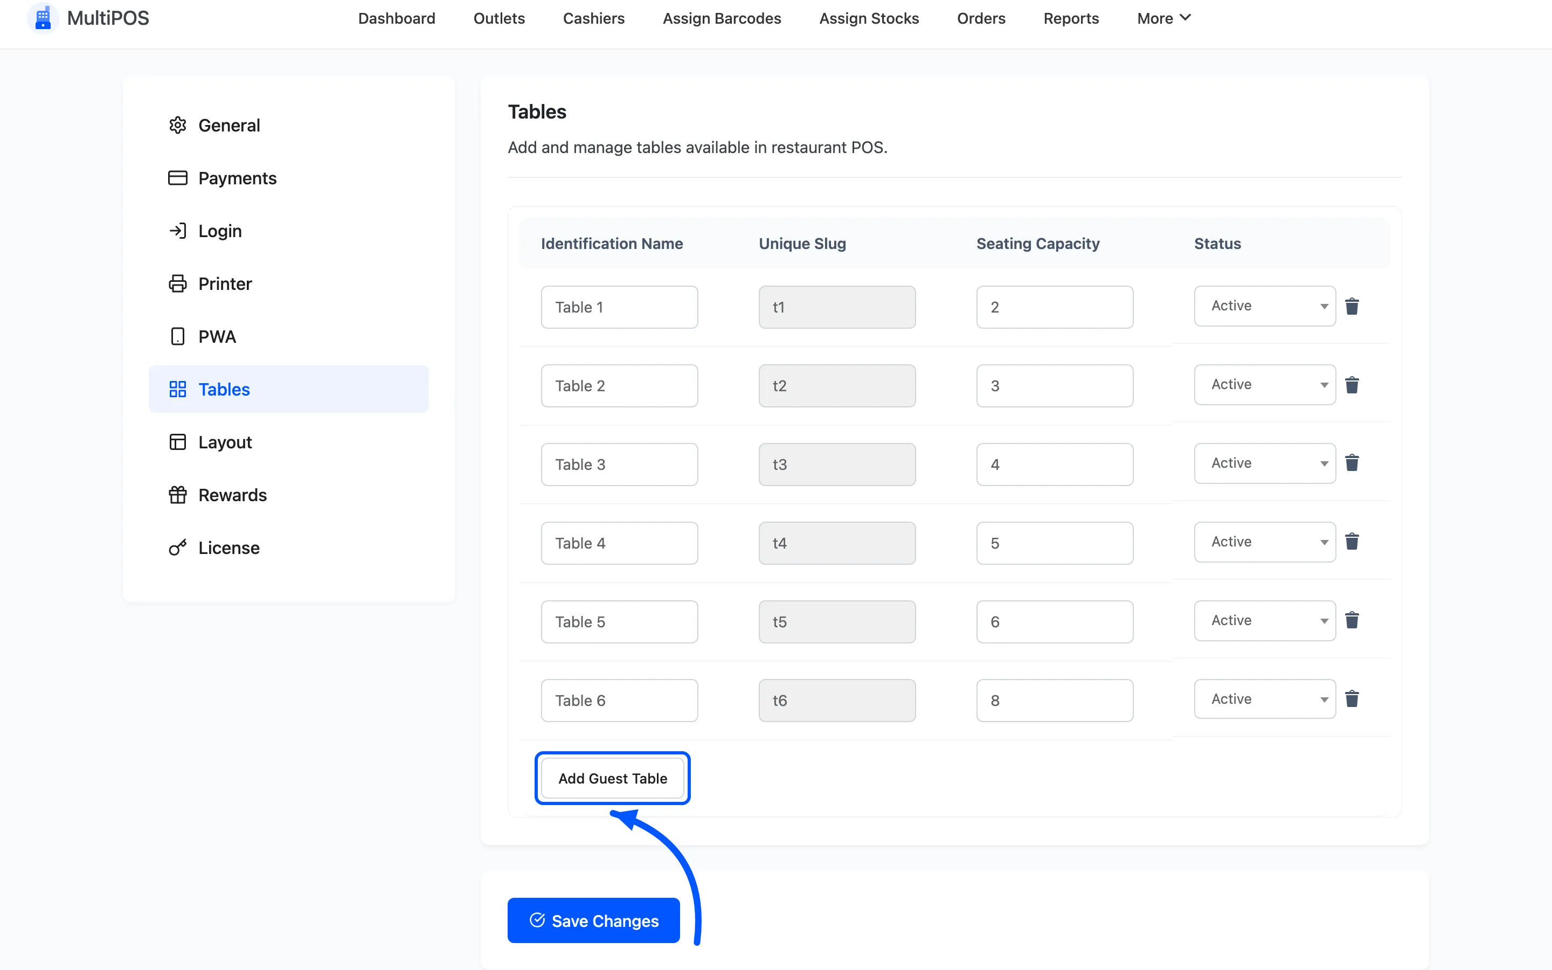Click the License key icon
This screenshot has width=1552, height=970.
click(x=178, y=547)
